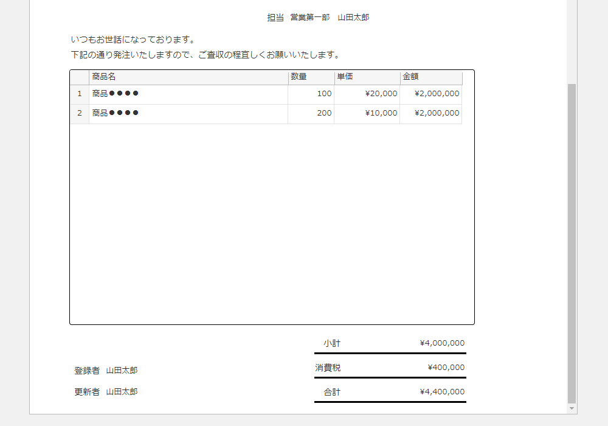Click the 金額 column header
This screenshot has height=426, width=608.
430,77
